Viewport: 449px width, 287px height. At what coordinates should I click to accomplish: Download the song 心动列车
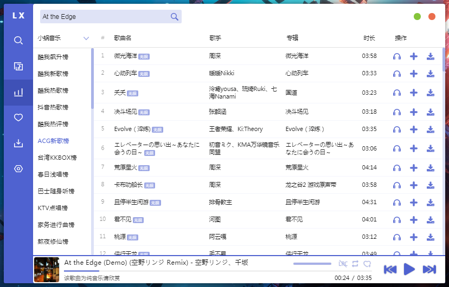click(x=431, y=74)
